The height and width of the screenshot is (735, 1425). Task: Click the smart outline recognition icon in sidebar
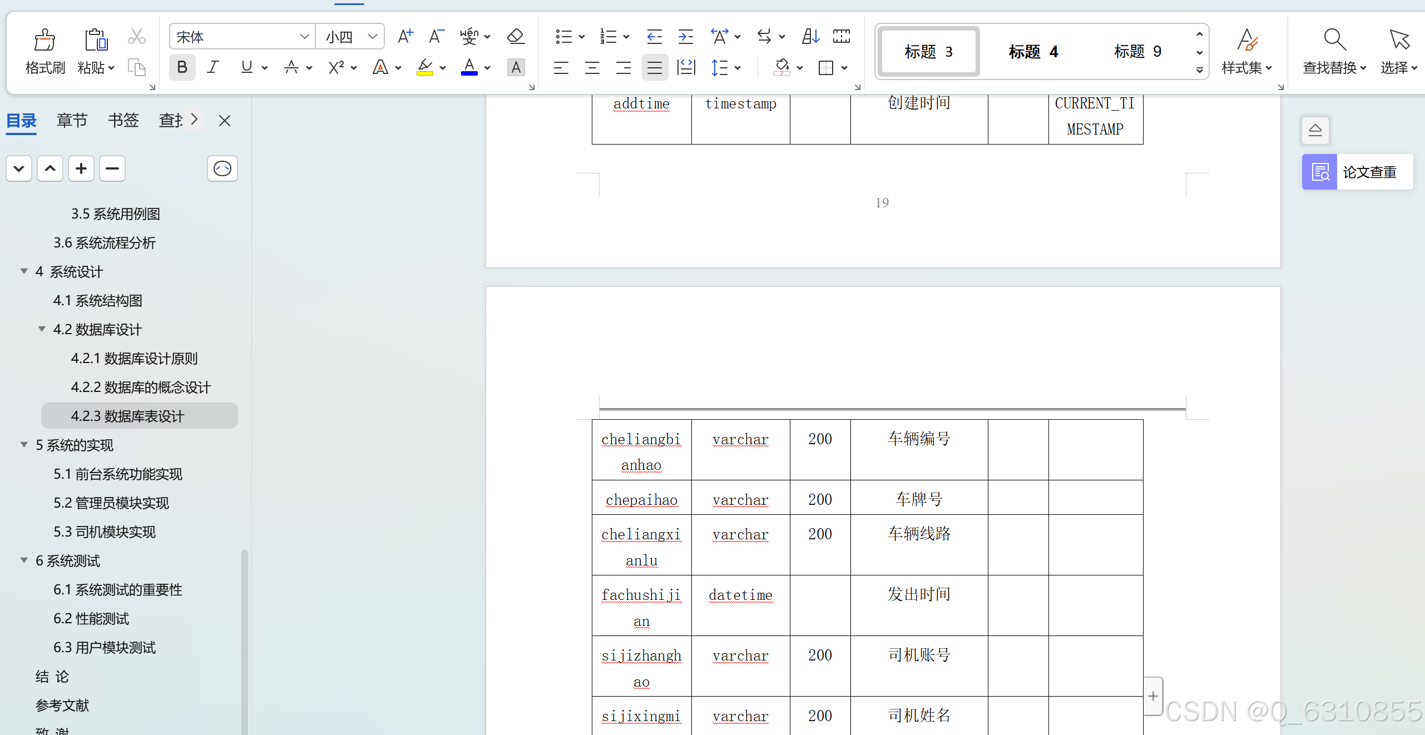222,168
